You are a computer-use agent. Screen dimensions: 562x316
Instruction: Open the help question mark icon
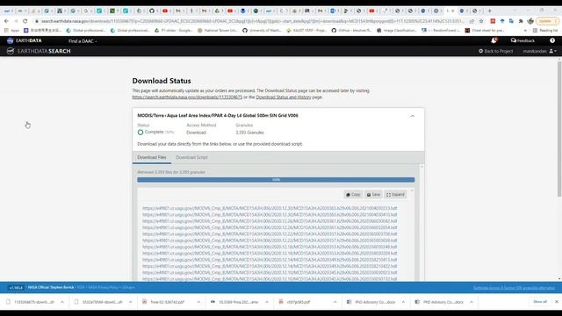[552, 40]
